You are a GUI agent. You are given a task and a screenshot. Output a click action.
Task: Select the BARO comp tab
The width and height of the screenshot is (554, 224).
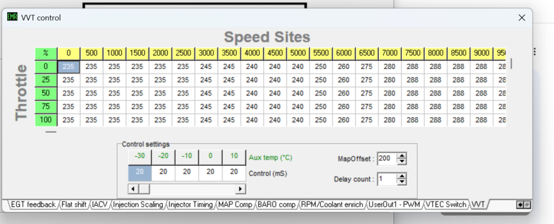tap(276, 205)
